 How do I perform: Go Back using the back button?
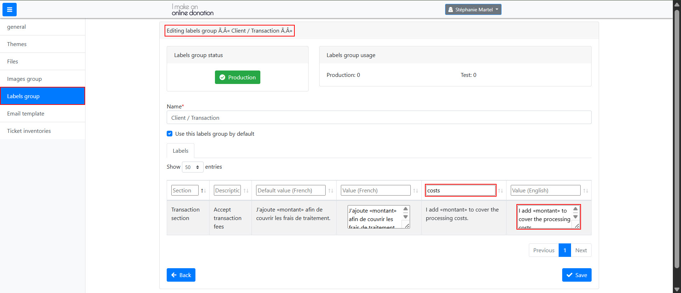point(181,275)
